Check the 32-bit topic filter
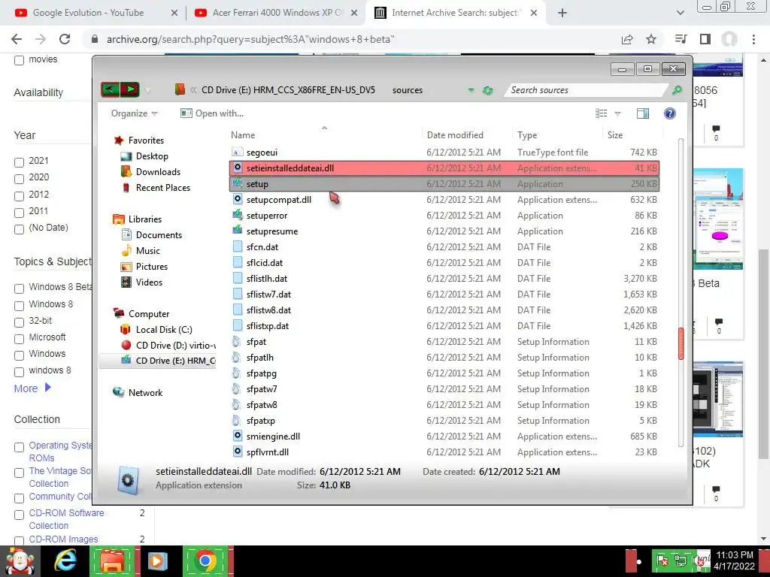Viewport: 770px width, 577px height. pyautogui.click(x=19, y=322)
